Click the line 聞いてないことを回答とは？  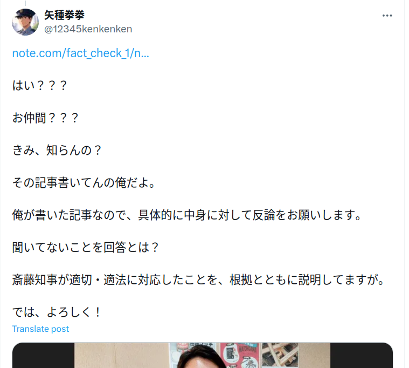86,247
